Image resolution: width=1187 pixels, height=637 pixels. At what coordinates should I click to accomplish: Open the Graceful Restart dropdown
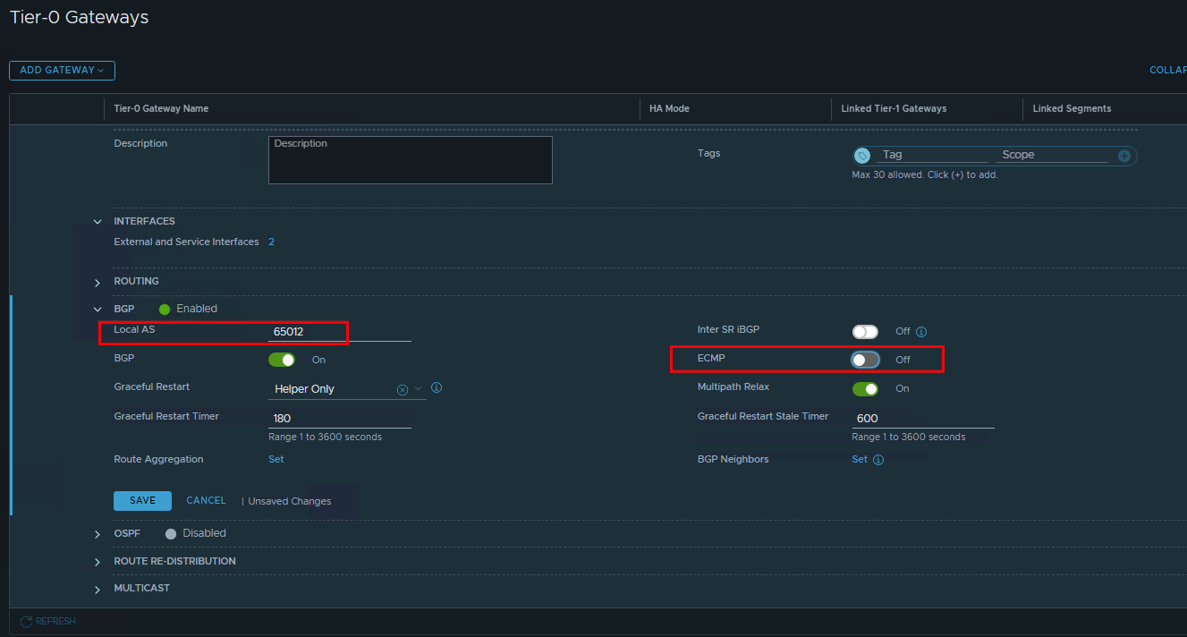tap(418, 389)
